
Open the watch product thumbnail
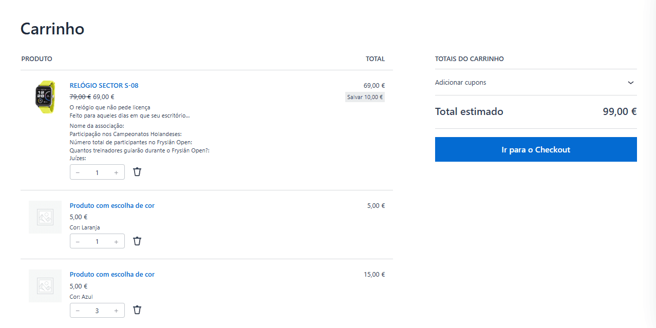(45, 97)
